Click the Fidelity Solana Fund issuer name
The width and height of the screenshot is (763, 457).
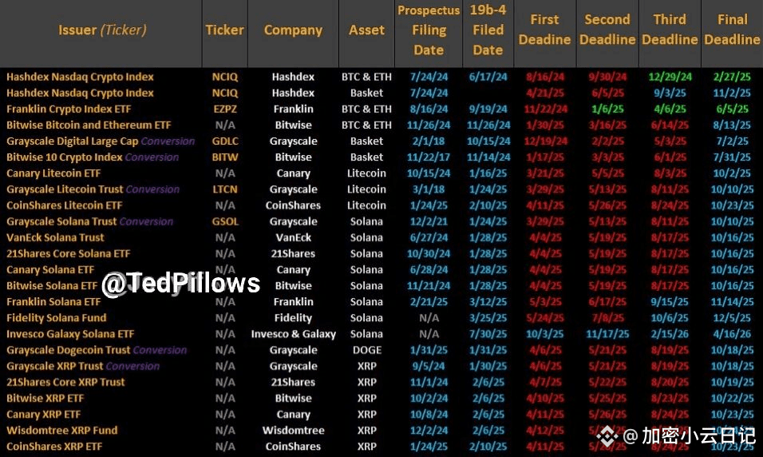(57, 318)
